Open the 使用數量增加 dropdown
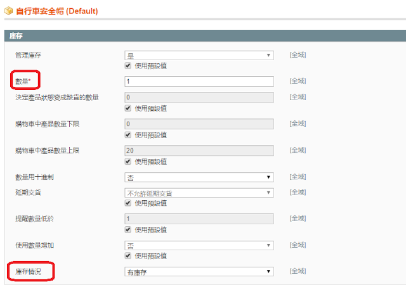The height and width of the screenshot is (287, 406). [x=199, y=245]
